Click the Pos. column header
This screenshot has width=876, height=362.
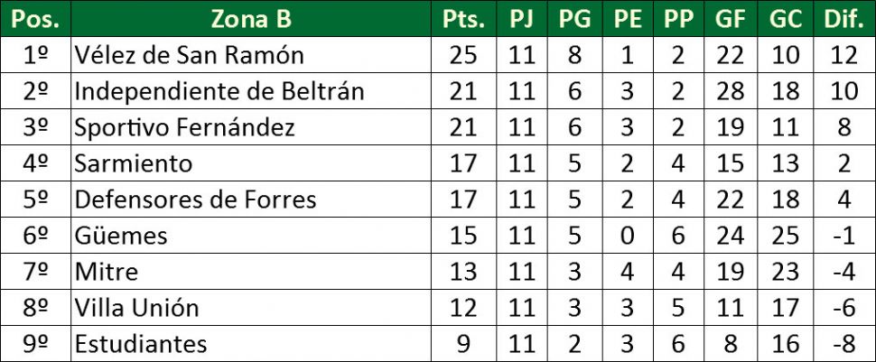point(35,19)
